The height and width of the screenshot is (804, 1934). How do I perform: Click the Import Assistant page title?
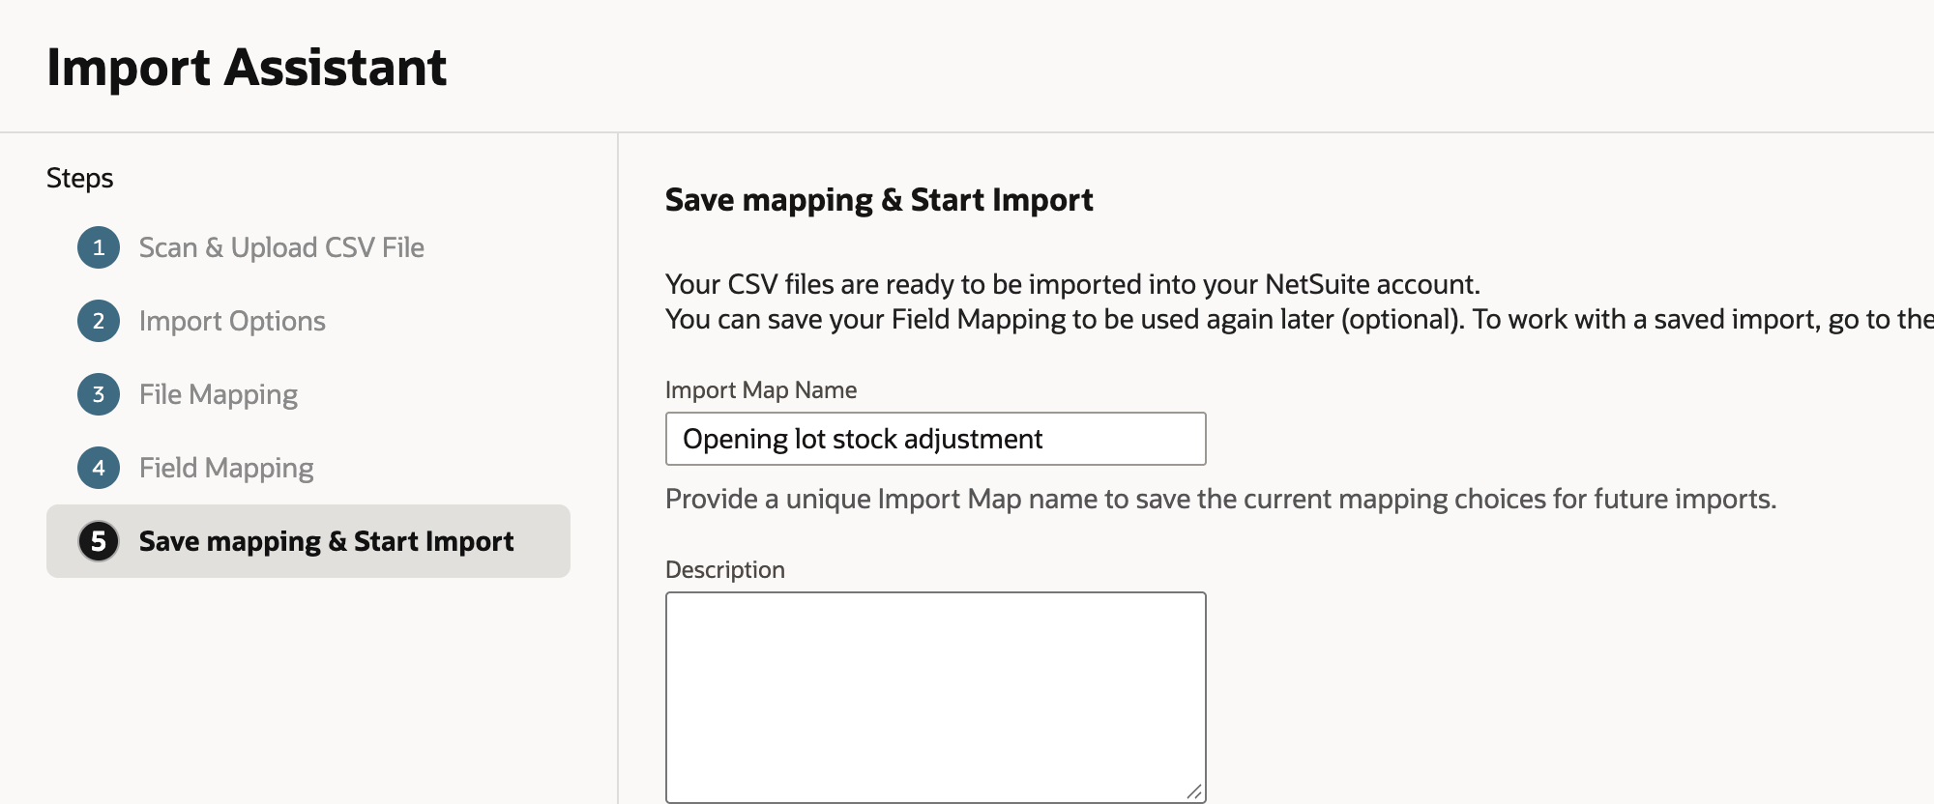[x=247, y=67]
